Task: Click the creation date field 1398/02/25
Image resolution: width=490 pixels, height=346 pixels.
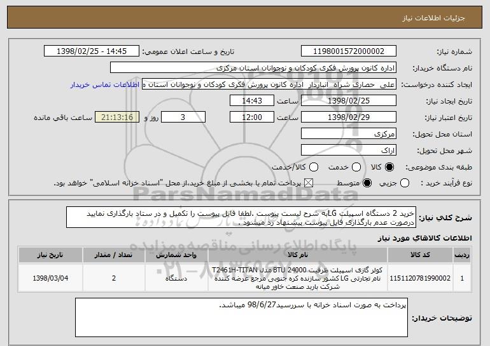Action: (349, 101)
